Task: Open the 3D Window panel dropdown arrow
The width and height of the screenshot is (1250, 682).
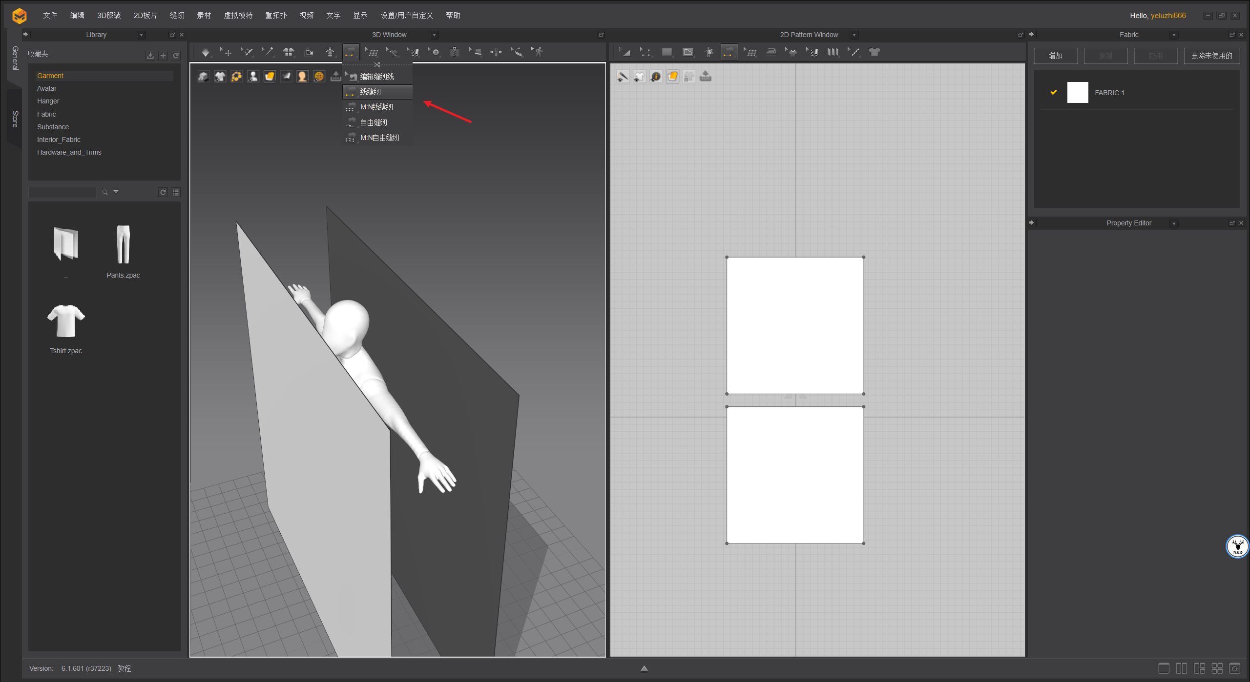Action: [434, 35]
